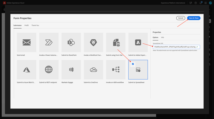Open the Thank You tab
Screen dimensions: 214x119
point(35,25)
